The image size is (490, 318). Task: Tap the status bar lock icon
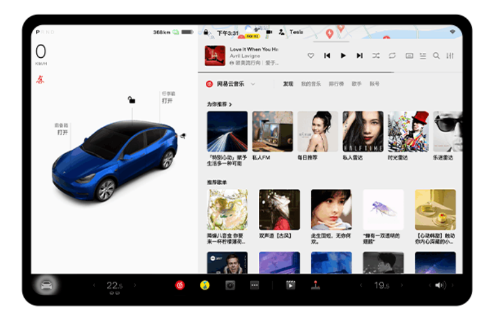click(206, 32)
